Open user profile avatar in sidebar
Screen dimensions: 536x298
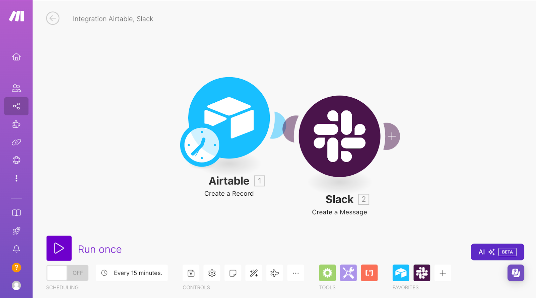coord(16,285)
